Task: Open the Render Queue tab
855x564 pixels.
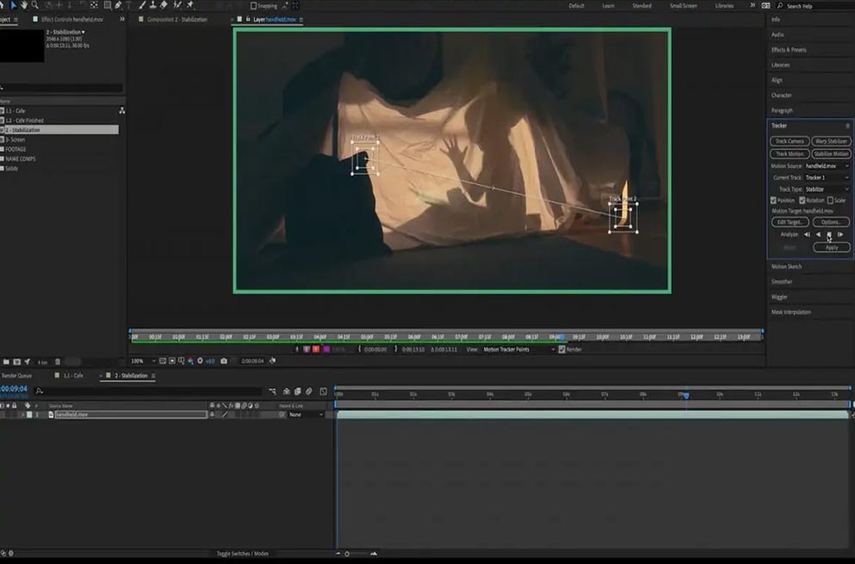Action: click(x=16, y=375)
